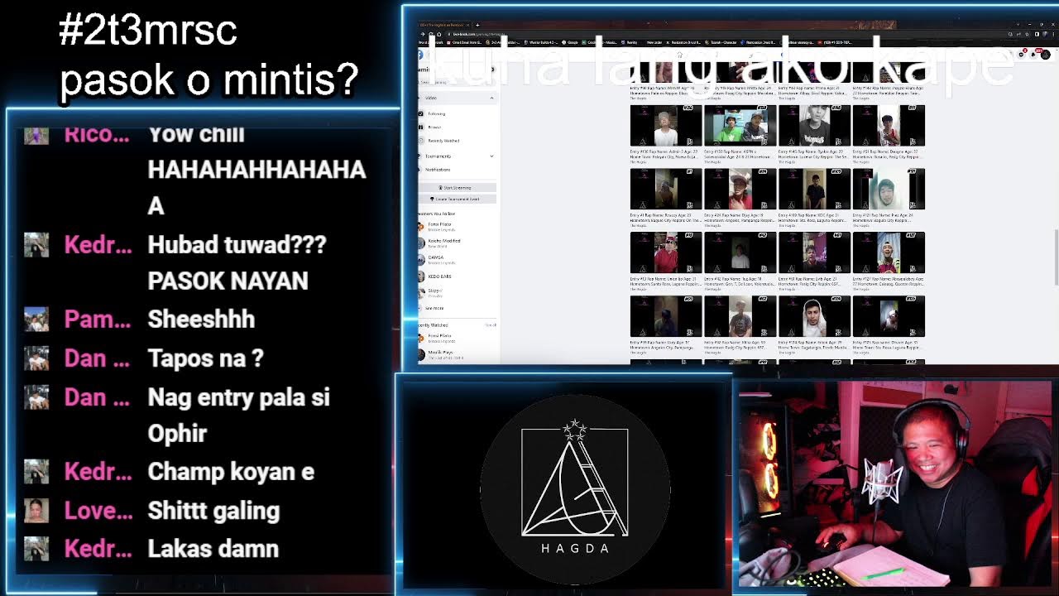Open Browse in the sidebar
Image resolution: width=1059 pixels, height=596 pixels.
coord(434,127)
